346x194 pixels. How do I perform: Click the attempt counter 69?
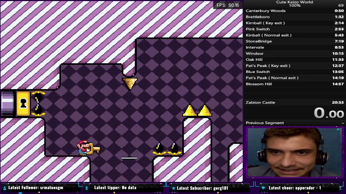pos(341,5)
